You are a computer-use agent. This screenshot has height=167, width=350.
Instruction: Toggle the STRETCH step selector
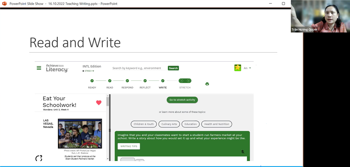point(185,81)
